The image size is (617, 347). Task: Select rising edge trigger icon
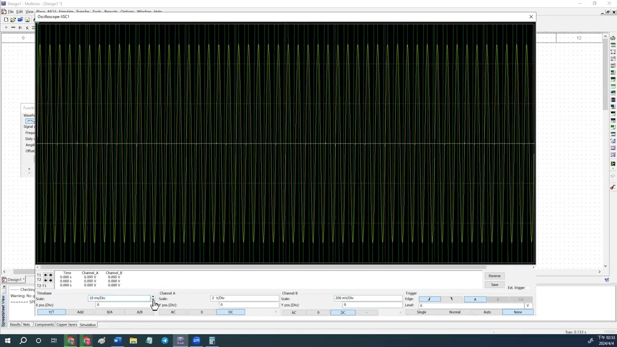point(429,299)
